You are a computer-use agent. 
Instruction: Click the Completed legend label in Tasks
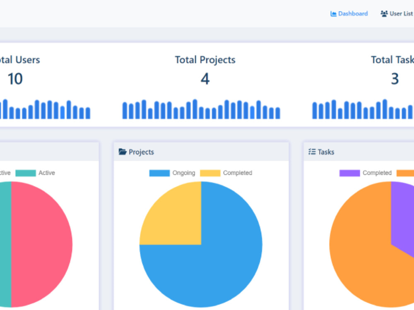coord(377,173)
